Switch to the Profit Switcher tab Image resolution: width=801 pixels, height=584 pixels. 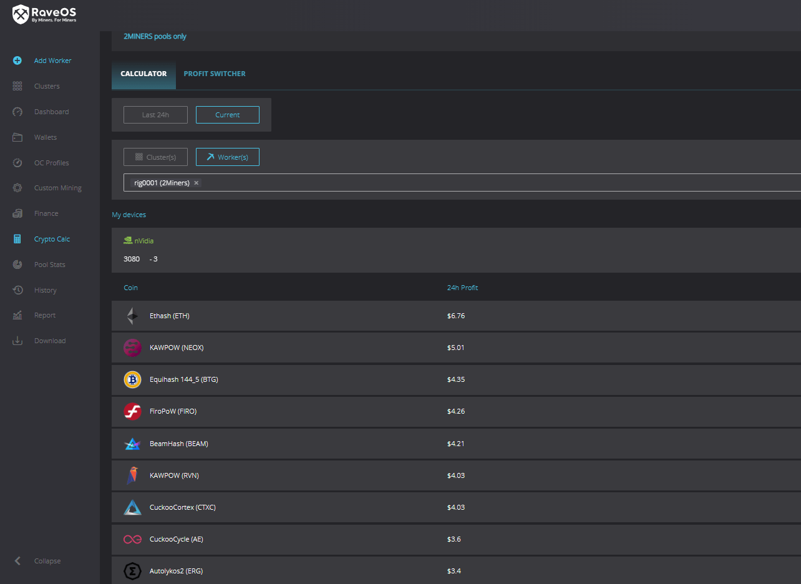214,74
